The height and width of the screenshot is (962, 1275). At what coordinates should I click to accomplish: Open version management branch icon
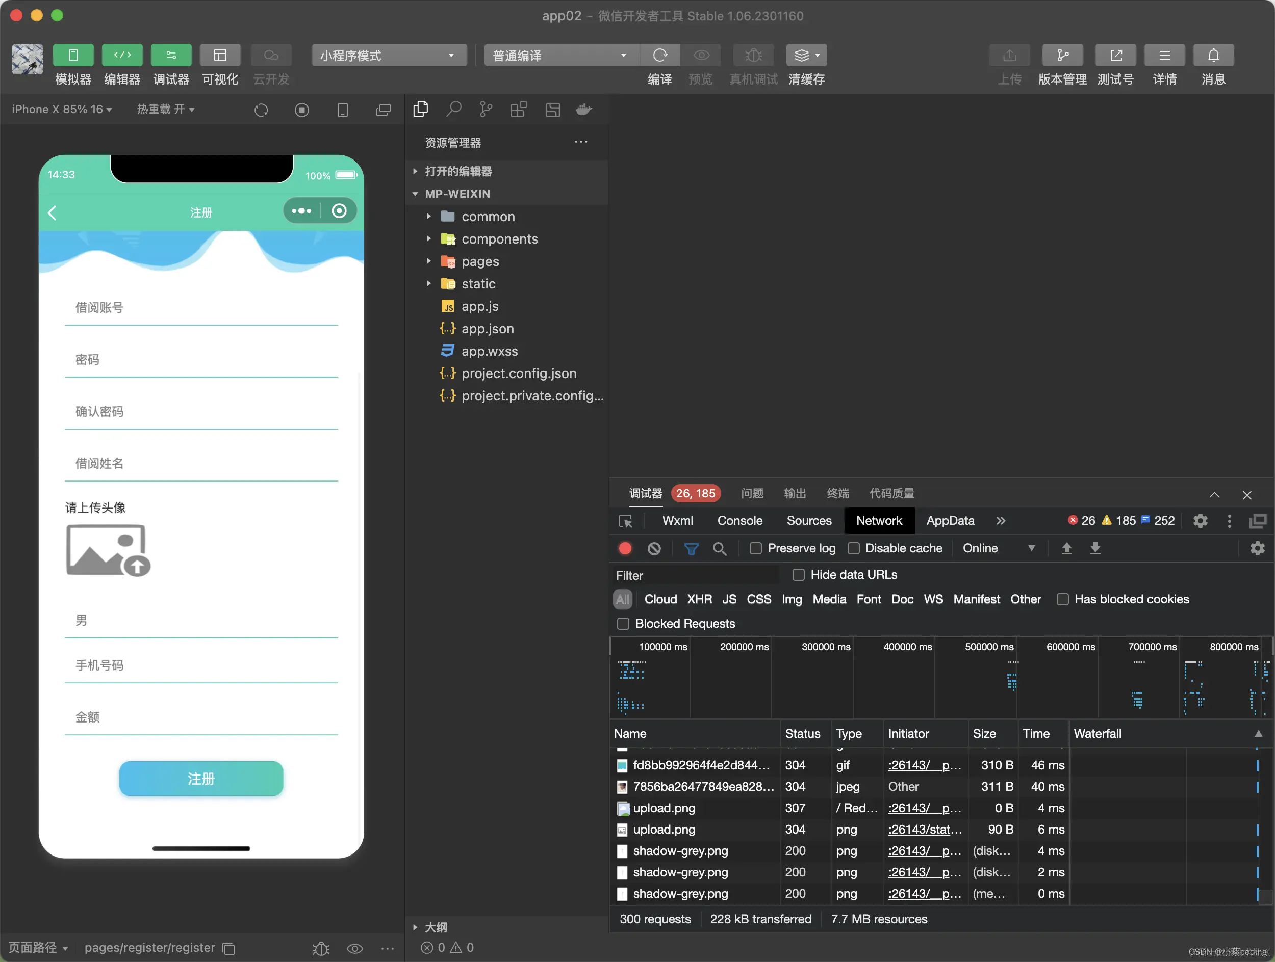tap(1062, 55)
